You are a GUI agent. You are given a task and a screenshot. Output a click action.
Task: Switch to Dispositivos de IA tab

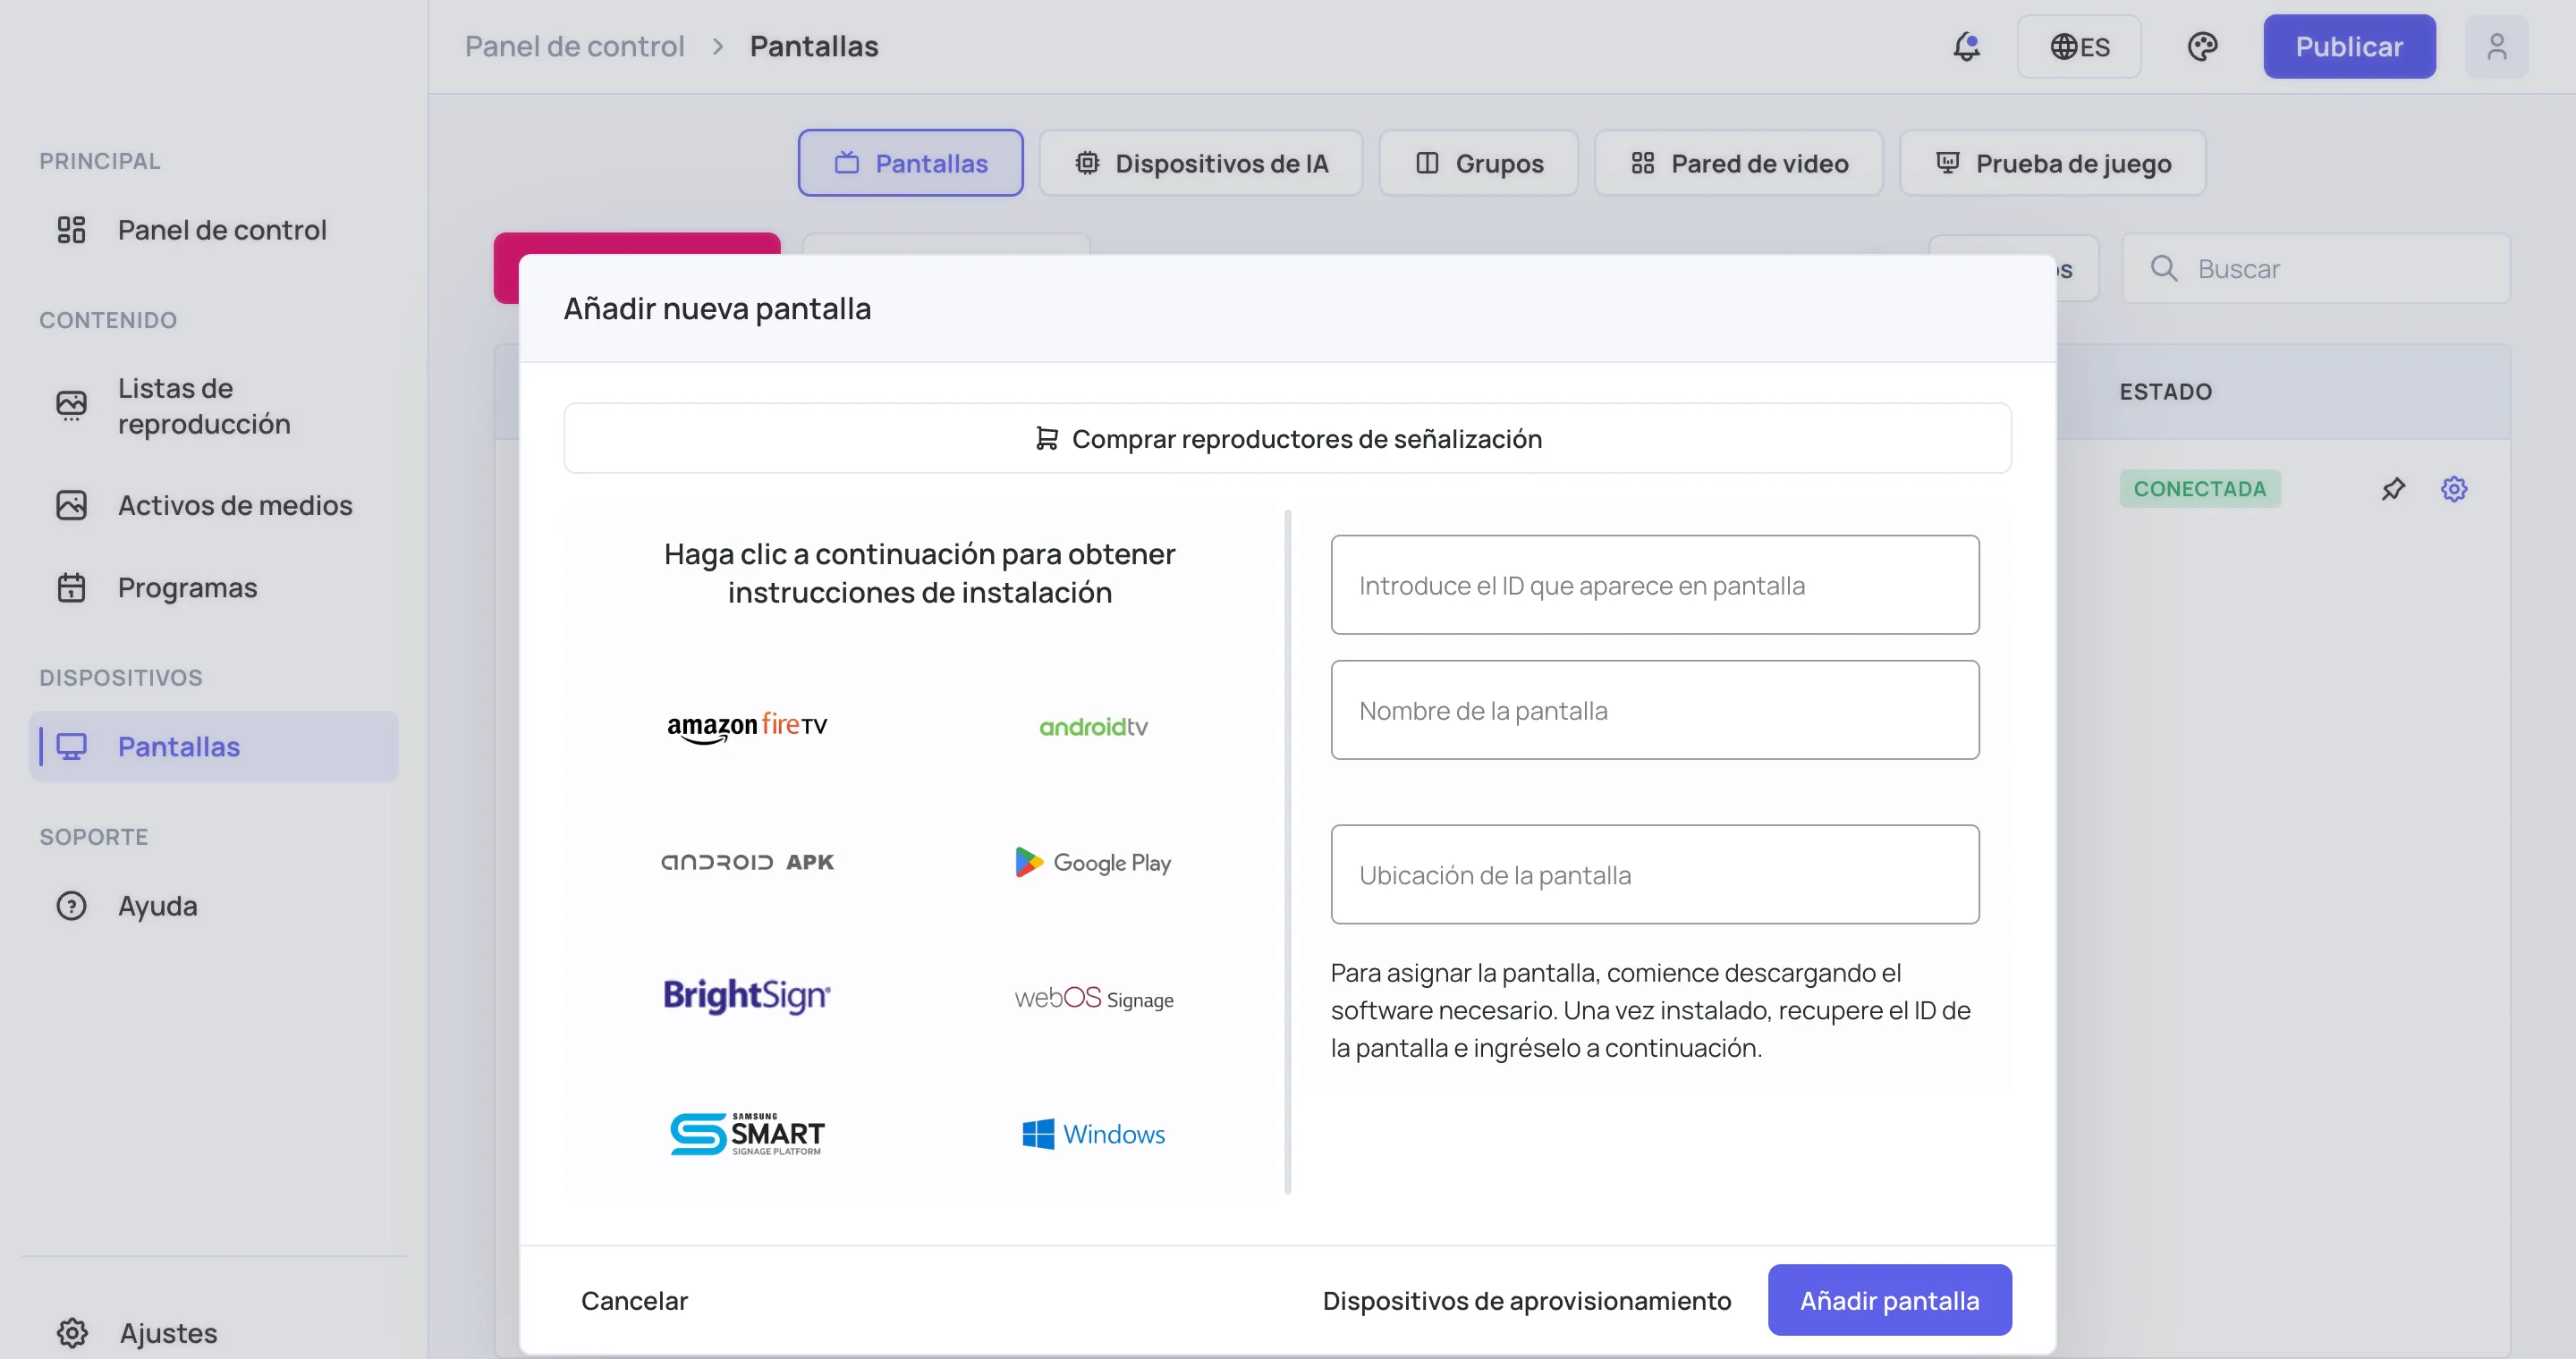1200,163
